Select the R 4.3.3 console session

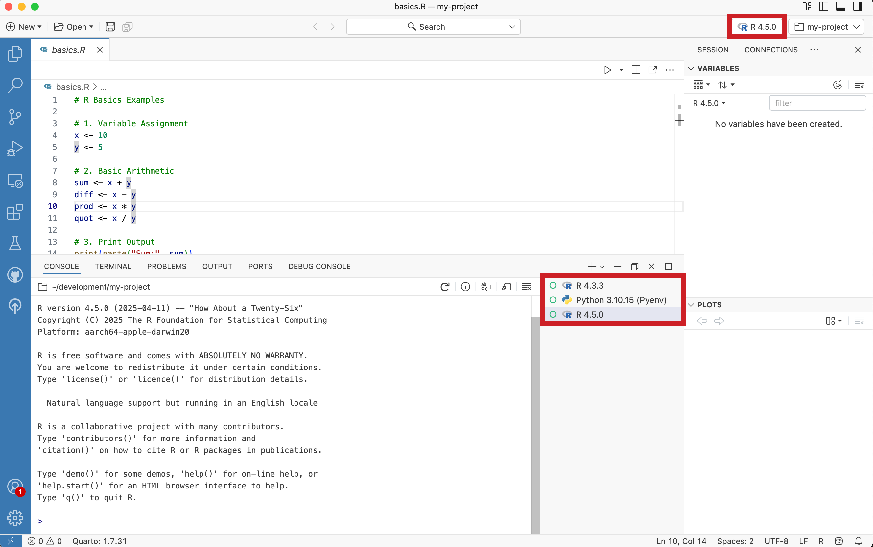[x=589, y=285]
